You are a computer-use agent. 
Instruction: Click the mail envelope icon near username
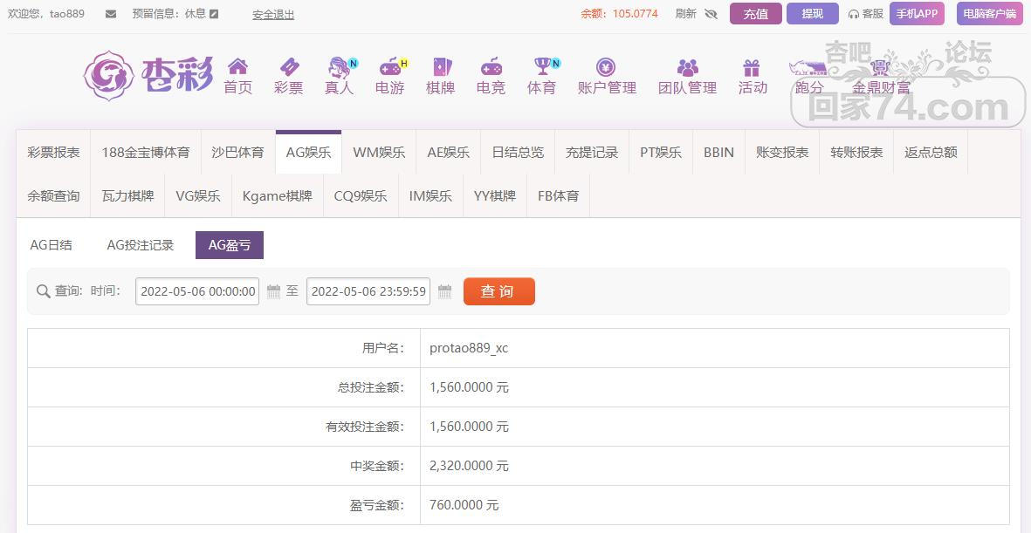(x=110, y=14)
